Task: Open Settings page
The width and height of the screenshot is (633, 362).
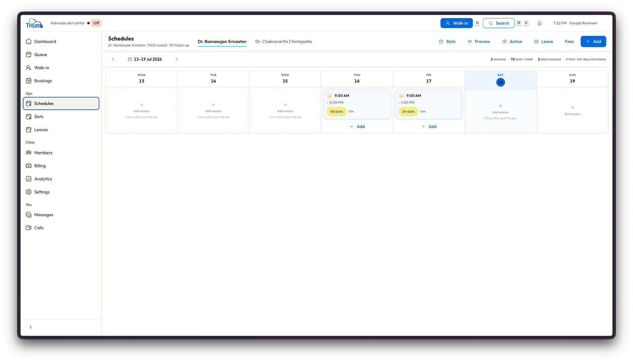Action: 61,192
